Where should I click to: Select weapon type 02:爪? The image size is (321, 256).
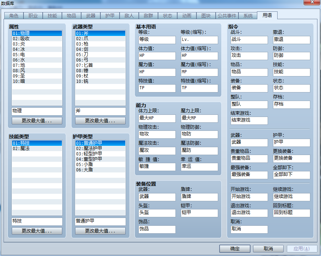(x=100, y=39)
